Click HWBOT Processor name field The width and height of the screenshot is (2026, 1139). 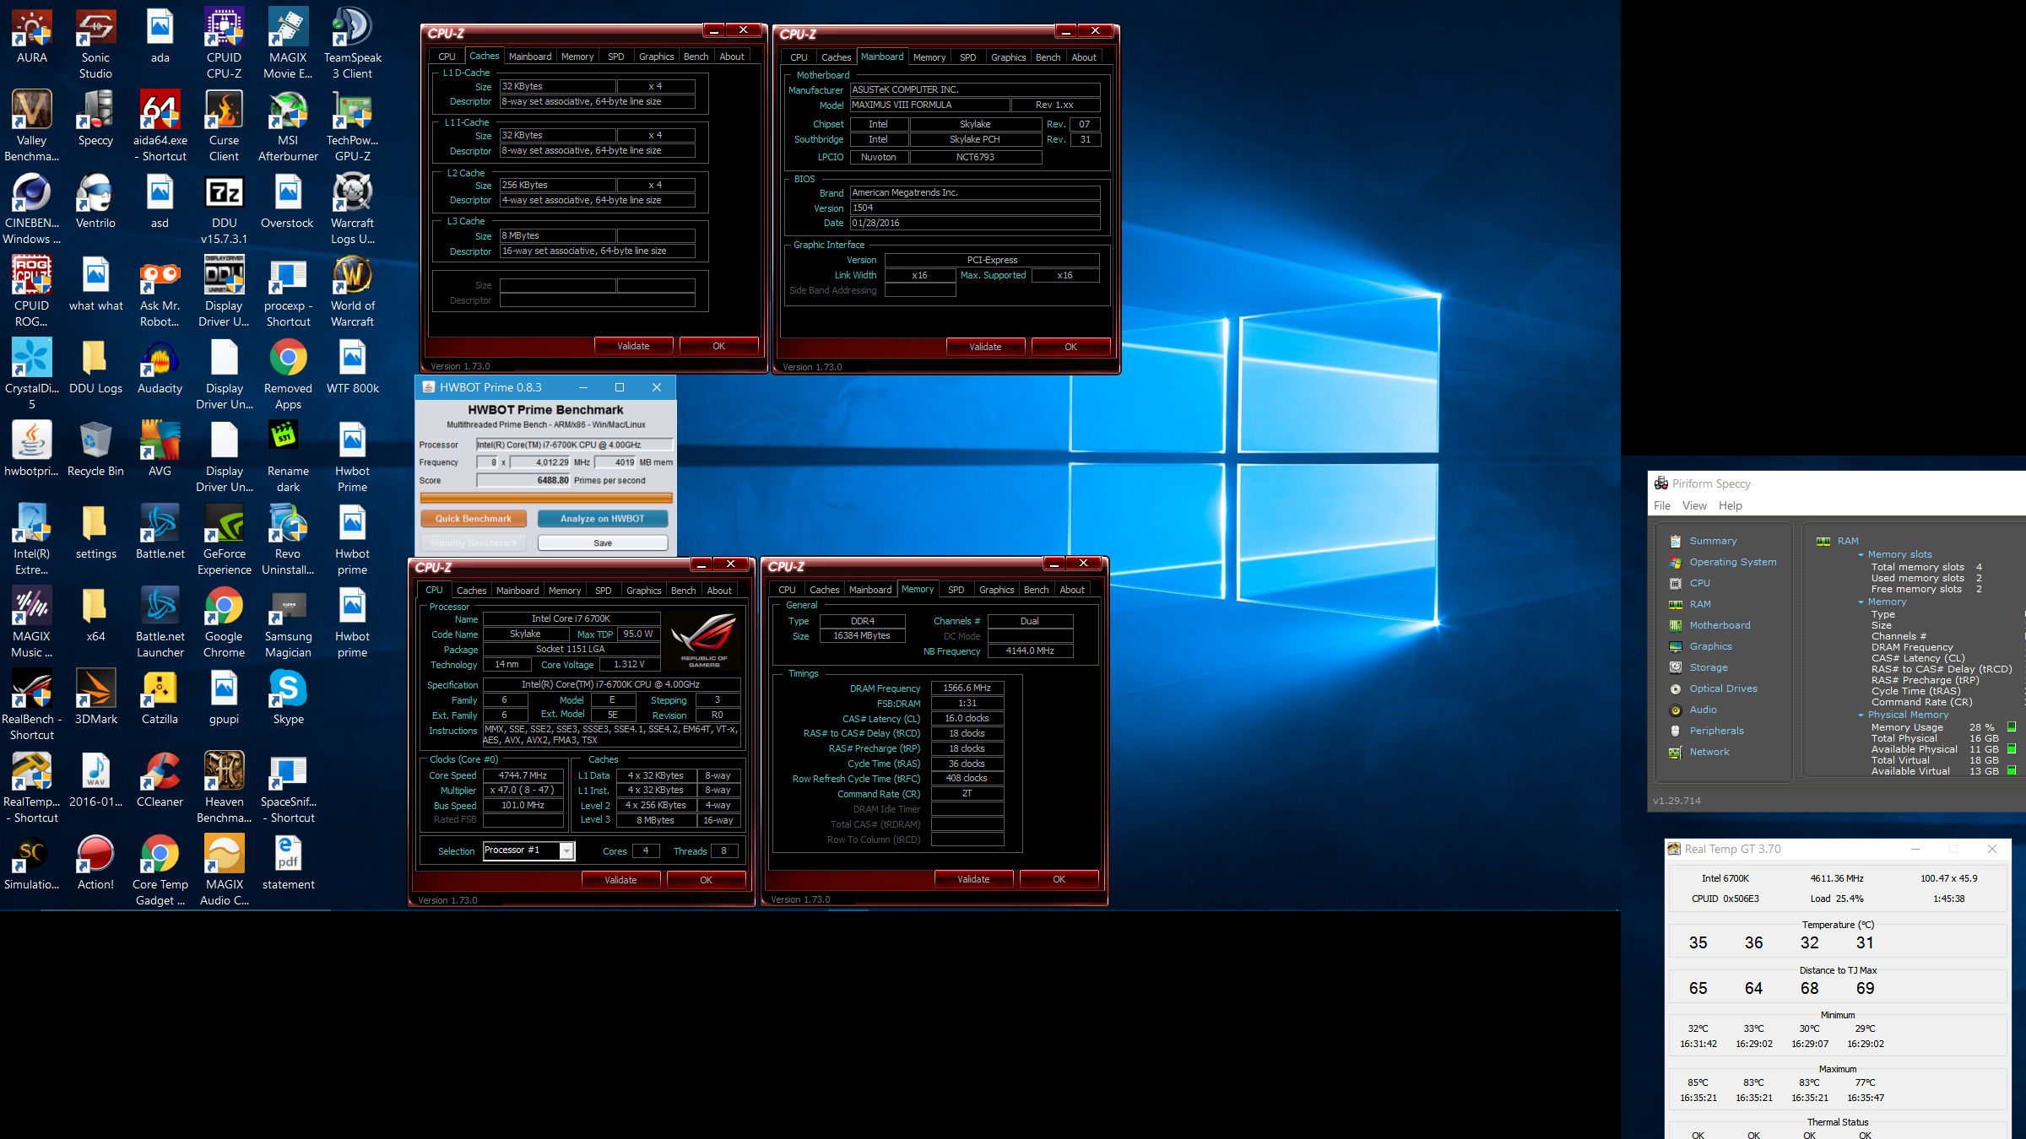[x=574, y=445]
